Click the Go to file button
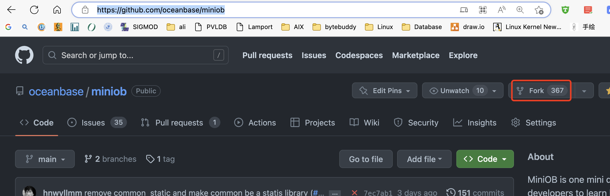Image resolution: width=610 pixels, height=196 pixels. click(366, 159)
